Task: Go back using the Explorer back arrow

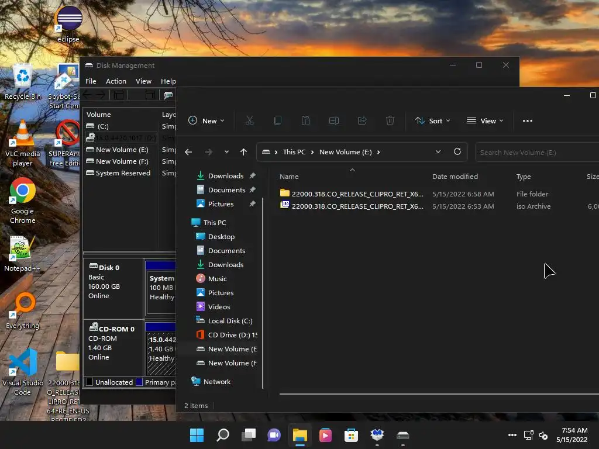Action: 188,152
